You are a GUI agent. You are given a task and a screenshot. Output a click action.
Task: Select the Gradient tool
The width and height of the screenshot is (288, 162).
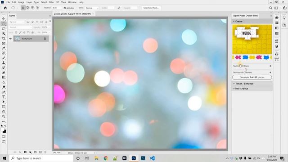point(4,77)
